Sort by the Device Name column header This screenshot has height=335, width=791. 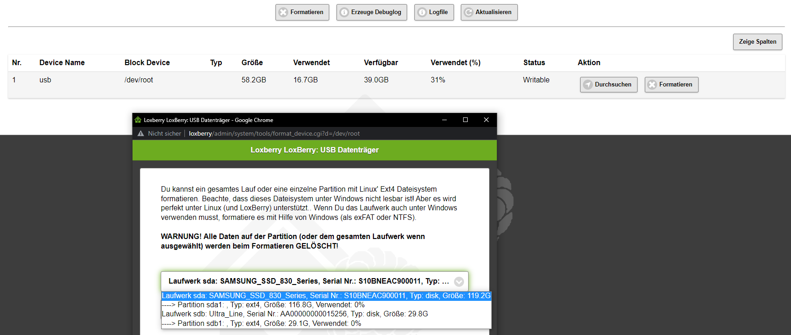pos(62,63)
